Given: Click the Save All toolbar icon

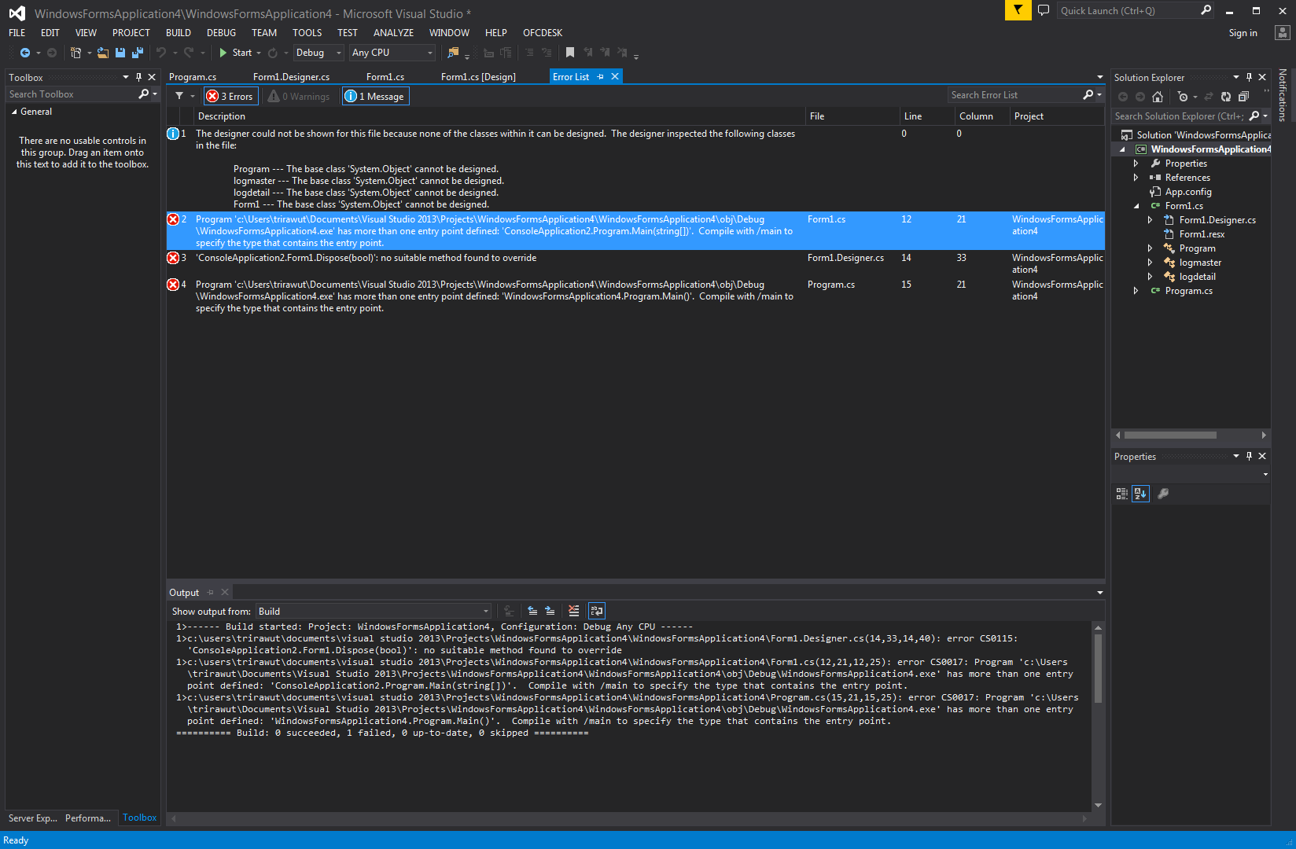Looking at the screenshot, I should [x=138, y=53].
